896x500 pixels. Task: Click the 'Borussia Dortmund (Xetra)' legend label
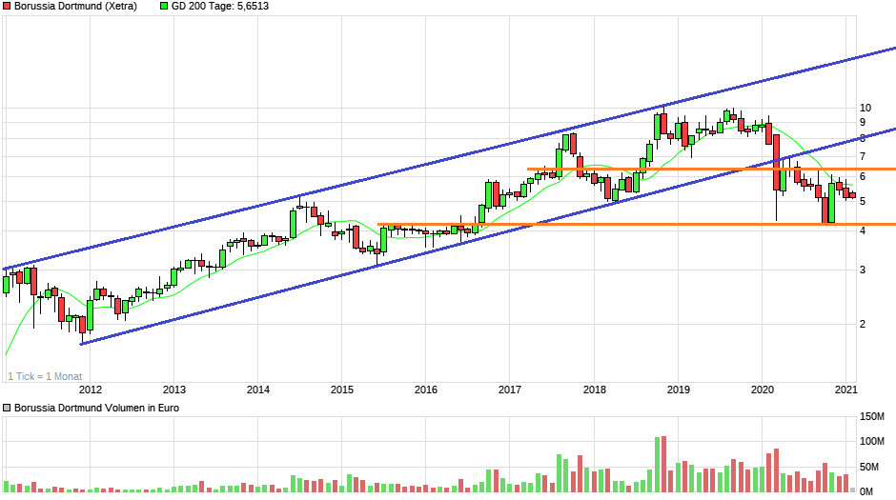point(75,7)
